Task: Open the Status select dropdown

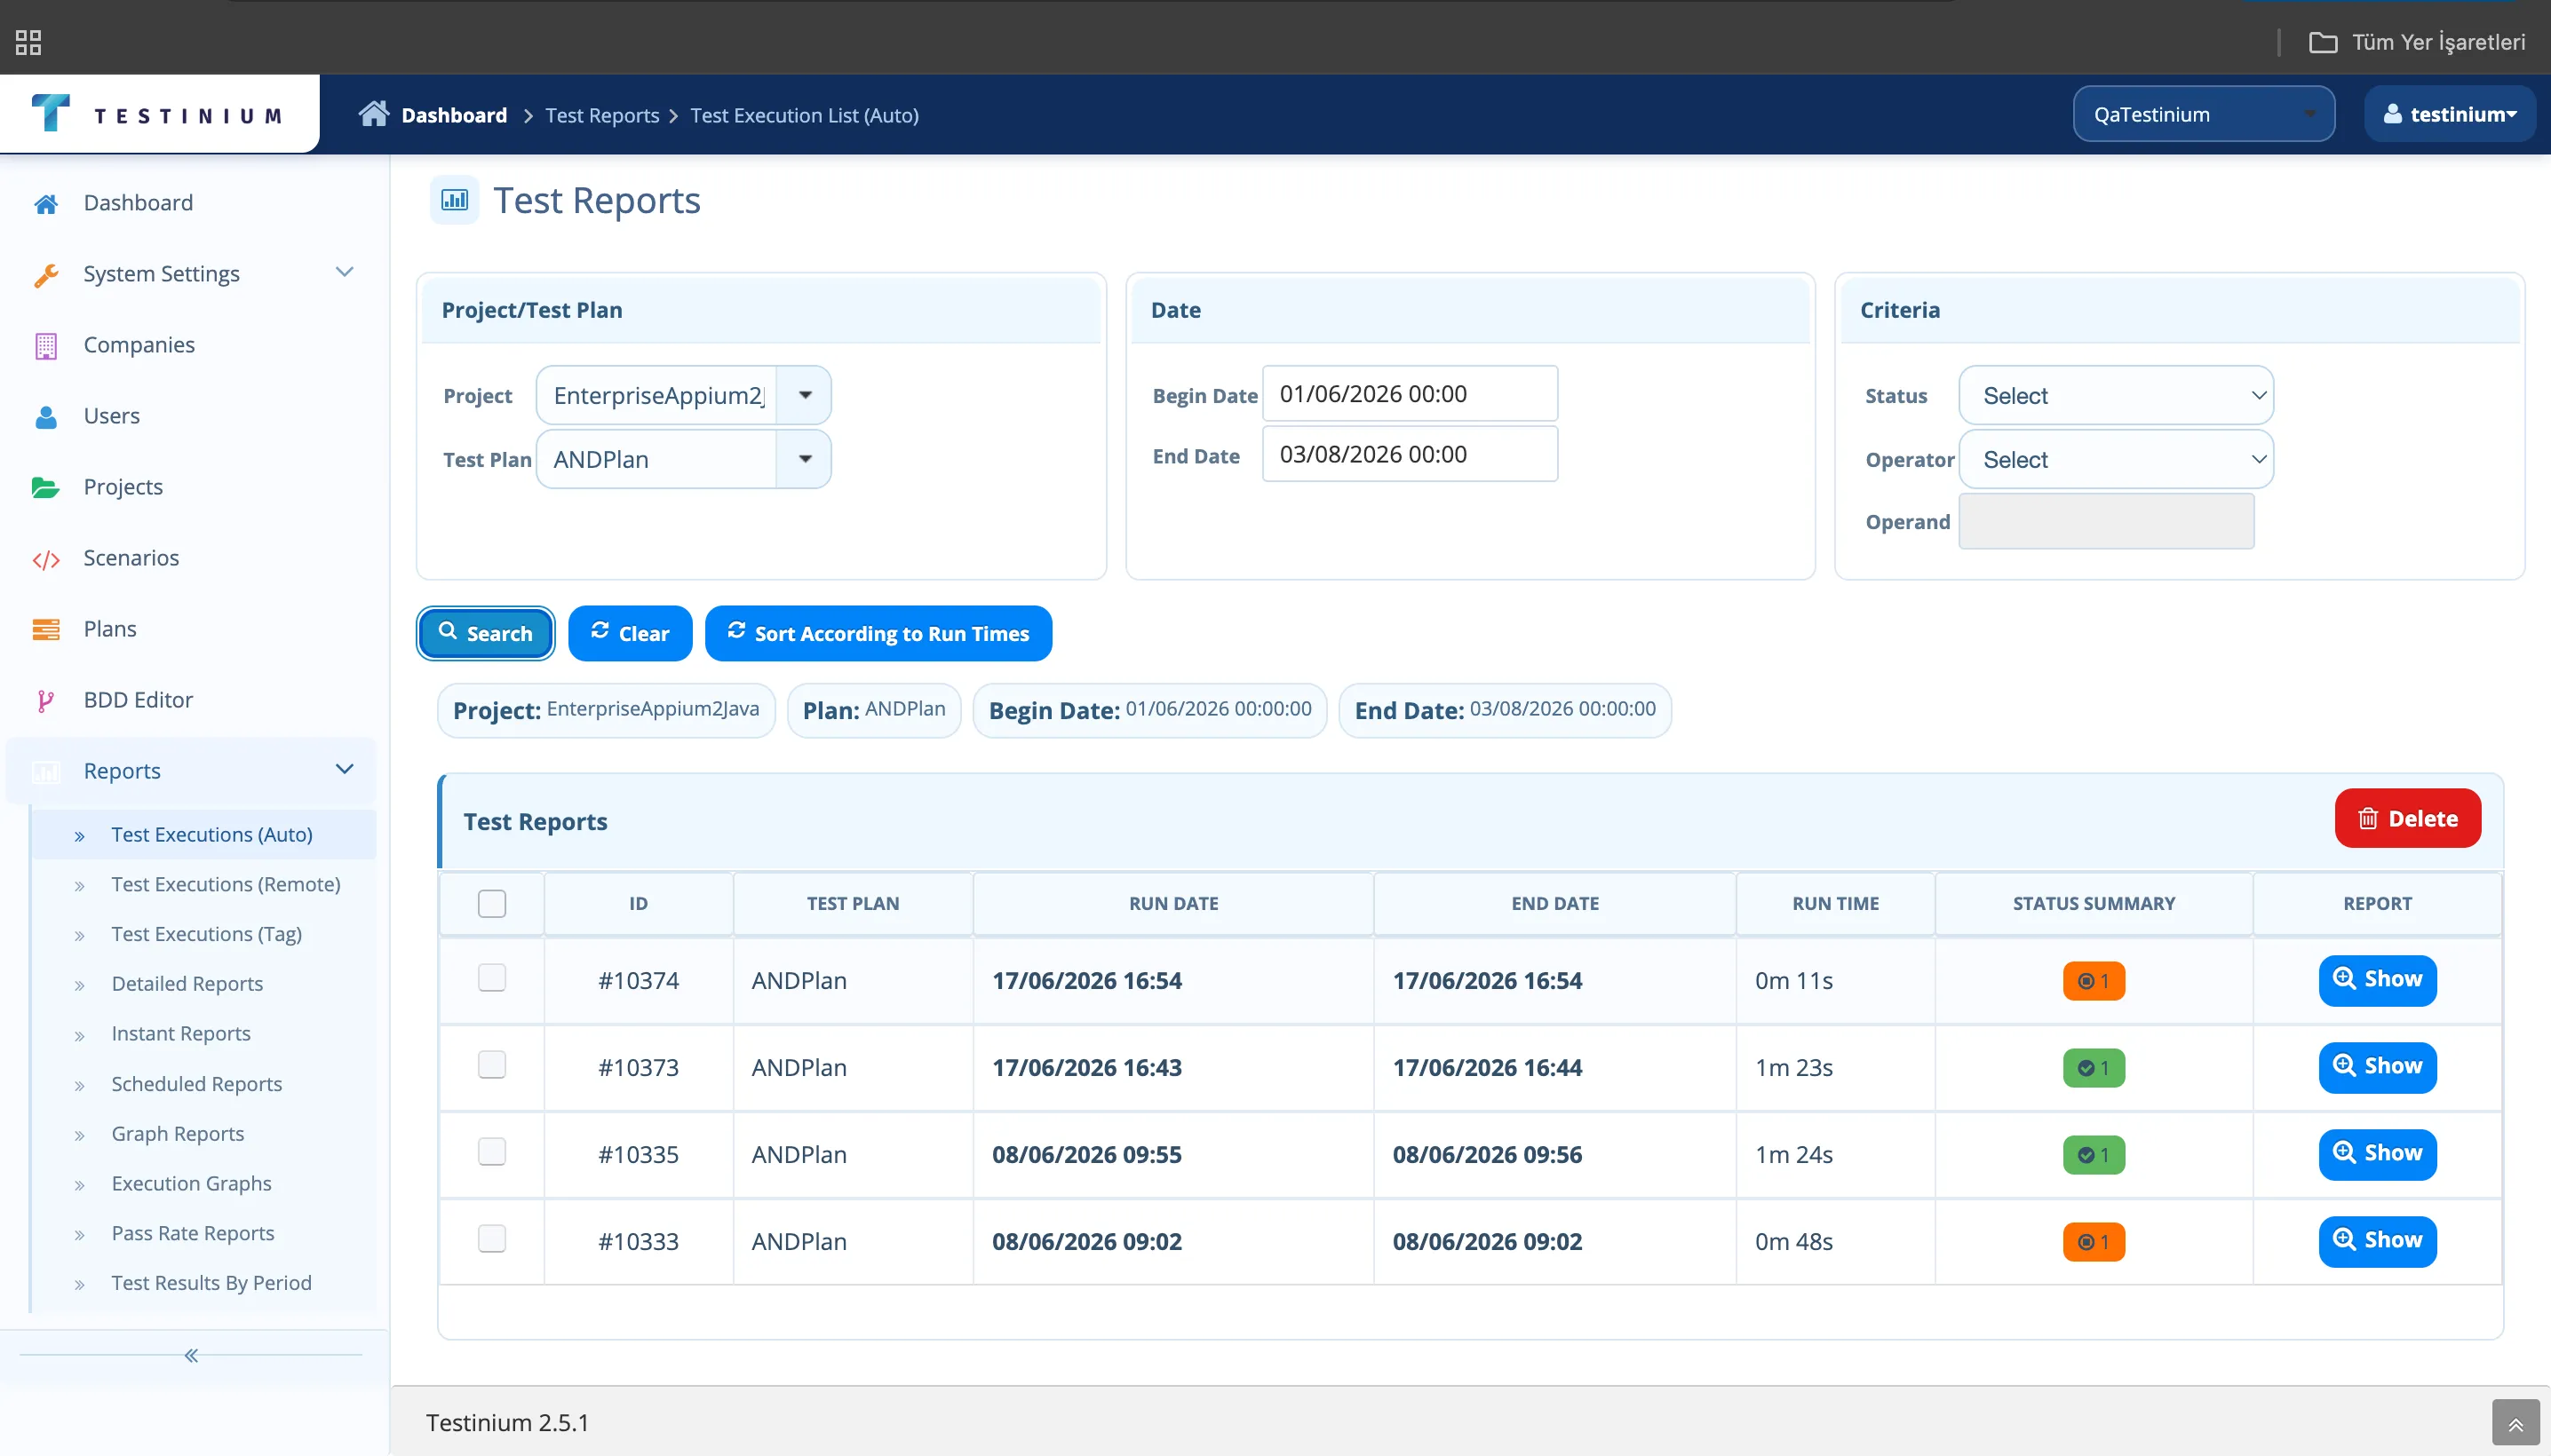Action: coord(2115,395)
